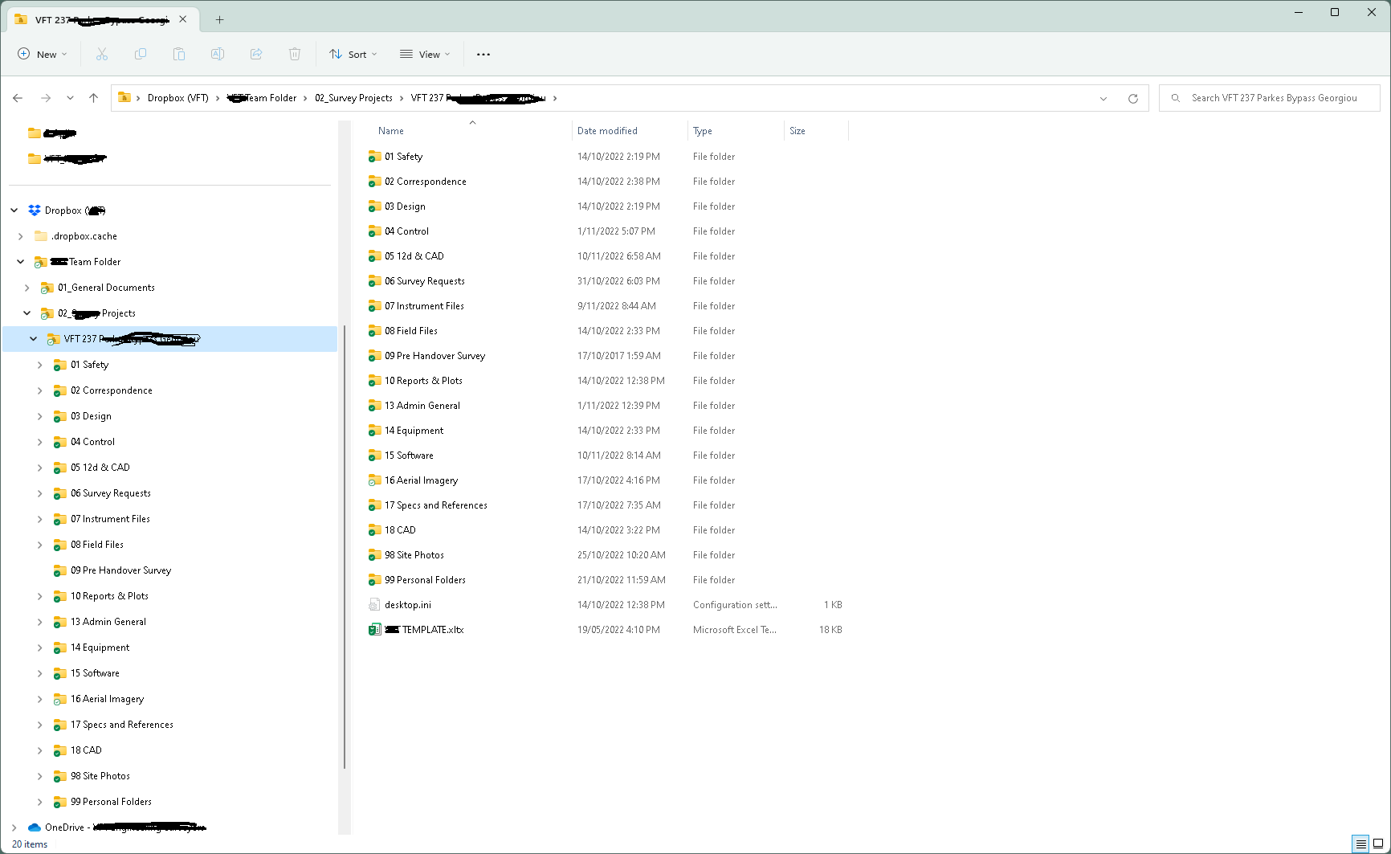1391x854 pixels.
Task: Expand the .dropbox.cache tree node
Action: [x=21, y=236]
